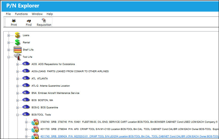219x139 pixels.
Task: Select the Rental tree label
Action: [x=26, y=43]
